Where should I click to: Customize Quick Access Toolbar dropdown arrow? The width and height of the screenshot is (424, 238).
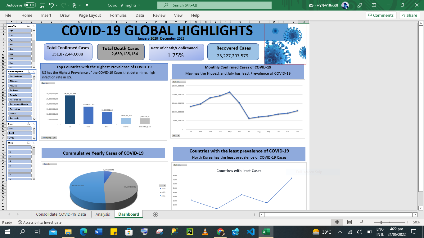point(87,5)
